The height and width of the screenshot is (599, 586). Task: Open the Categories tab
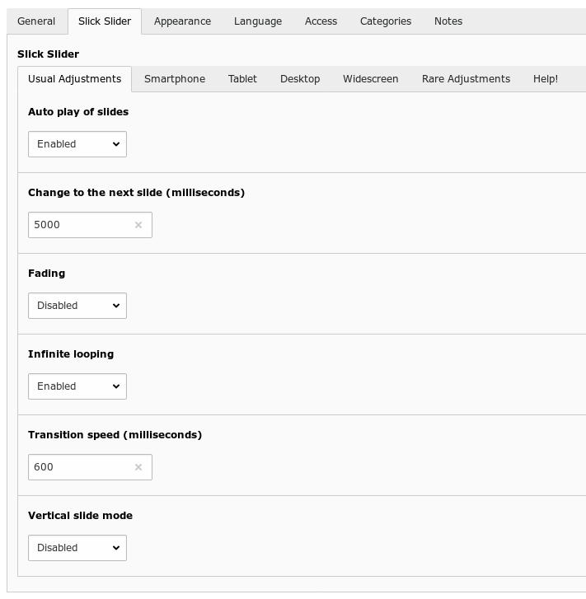[386, 21]
